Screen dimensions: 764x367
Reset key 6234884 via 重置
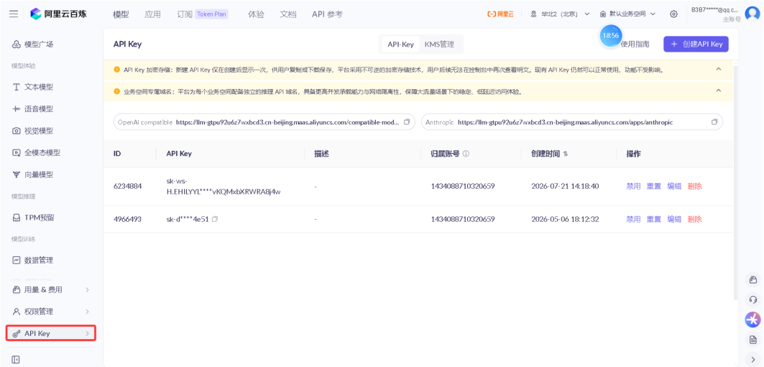653,186
